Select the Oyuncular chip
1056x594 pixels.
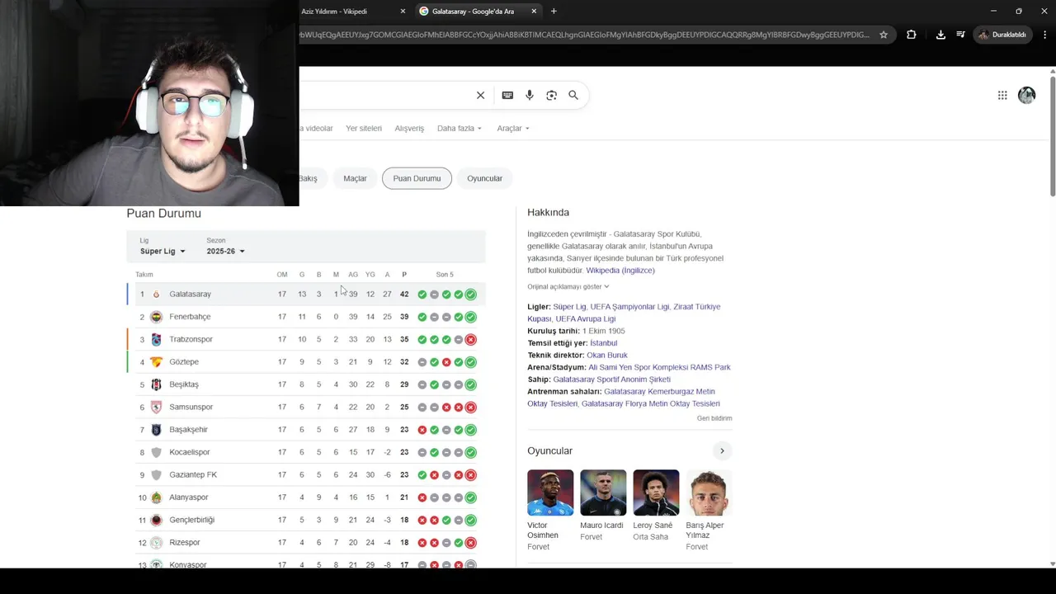(x=484, y=178)
